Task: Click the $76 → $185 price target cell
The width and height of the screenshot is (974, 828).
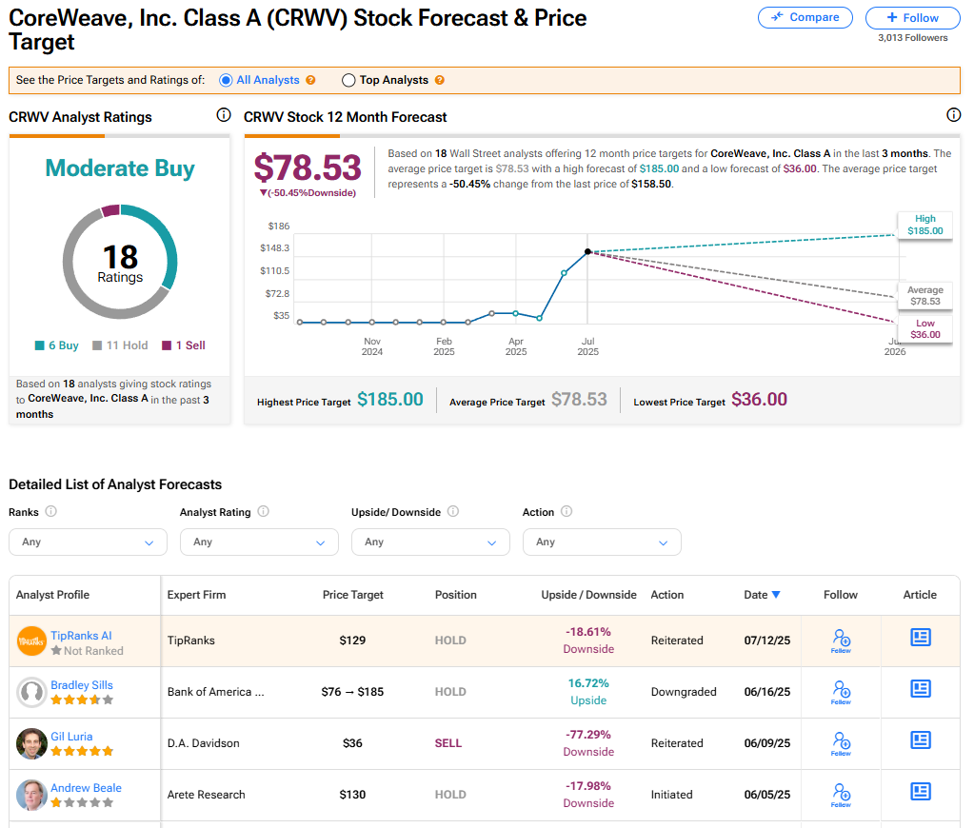Action: click(x=352, y=692)
